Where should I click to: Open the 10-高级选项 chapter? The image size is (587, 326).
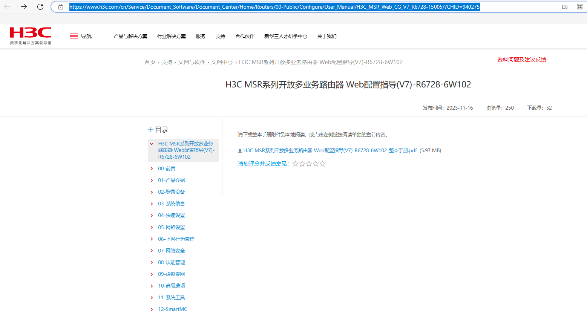point(172,286)
